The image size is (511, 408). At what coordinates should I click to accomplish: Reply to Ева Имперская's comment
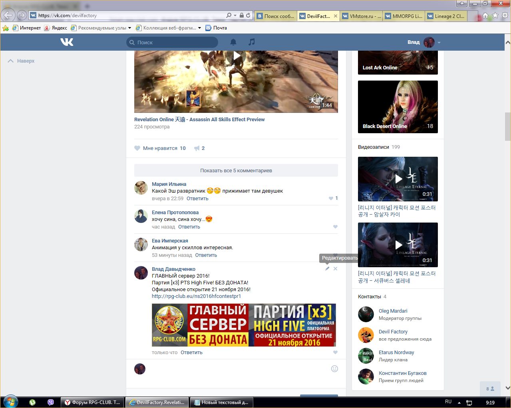point(206,255)
